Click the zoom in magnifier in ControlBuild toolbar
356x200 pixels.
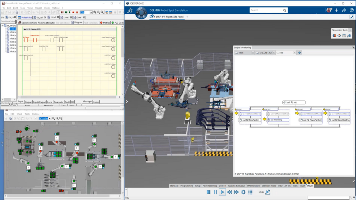coord(95,12)
